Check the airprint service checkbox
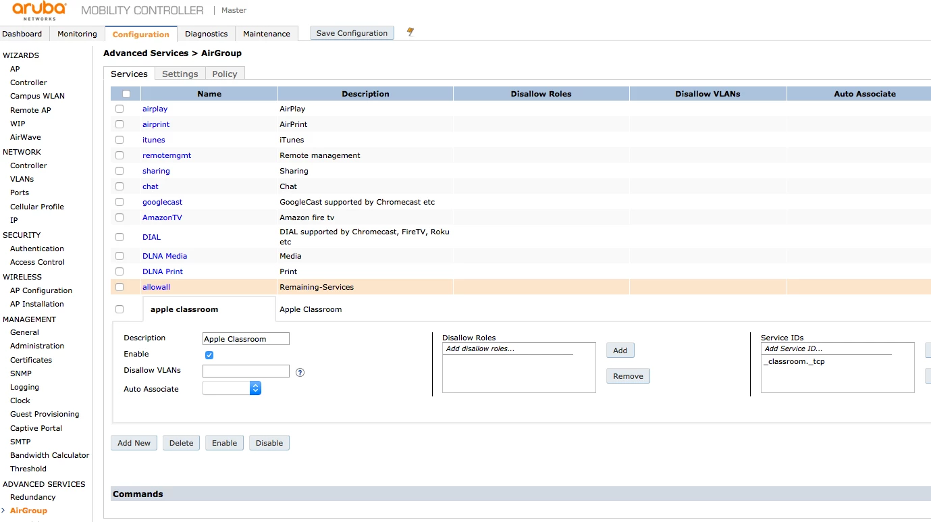Image resolution: width=931 pixels, height=522 pixels. coord(119,124)
